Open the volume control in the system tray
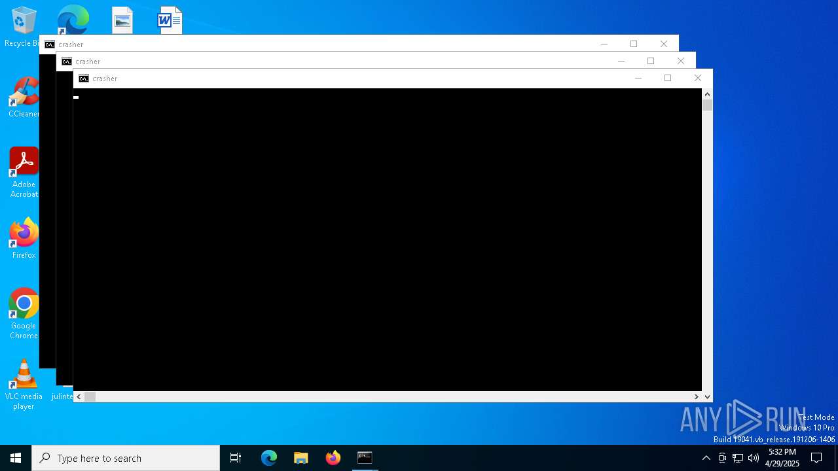This screenshot has width=838, height=471. click(x=754, y=458)
